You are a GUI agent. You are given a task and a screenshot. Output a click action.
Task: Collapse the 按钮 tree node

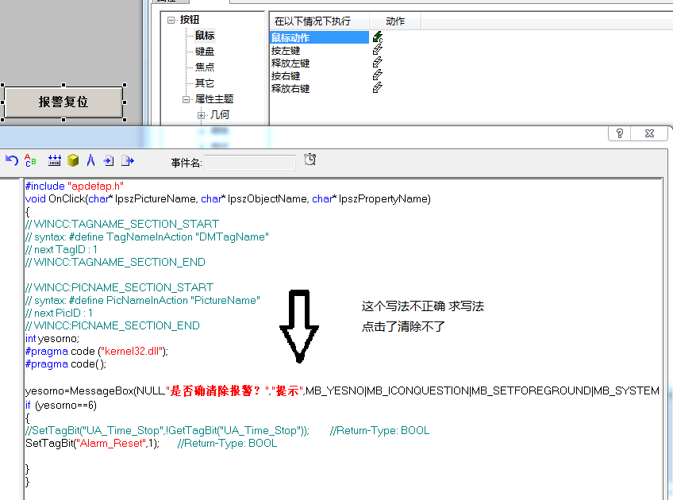(x=171, y=20)
